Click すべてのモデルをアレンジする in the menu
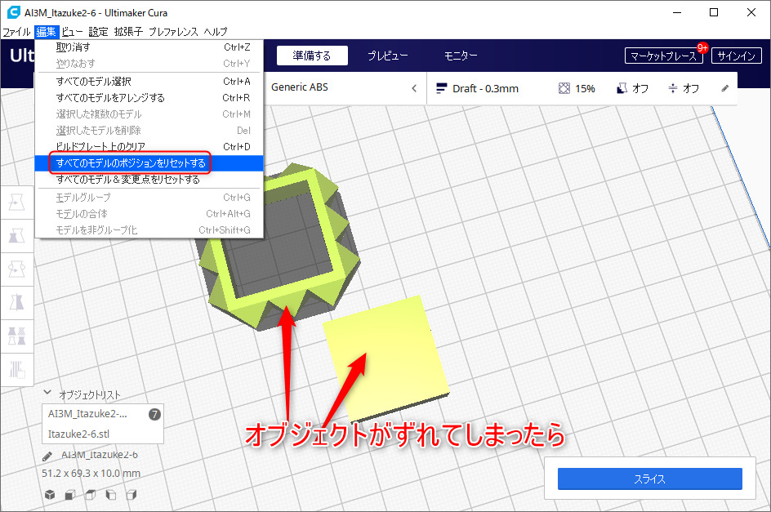Screen dimensions: 771x512 click(110, 98)
